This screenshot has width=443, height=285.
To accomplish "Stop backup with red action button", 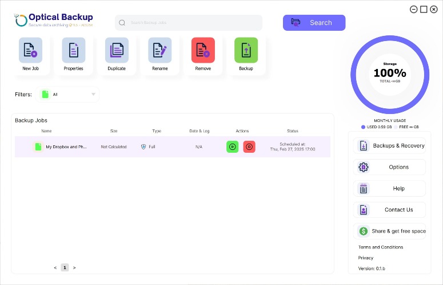I will point(249,146).
